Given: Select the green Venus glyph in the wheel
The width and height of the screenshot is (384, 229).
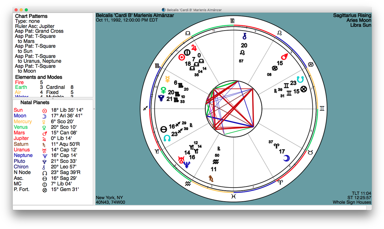Looking at the screenshot, I should pos(163,91).
